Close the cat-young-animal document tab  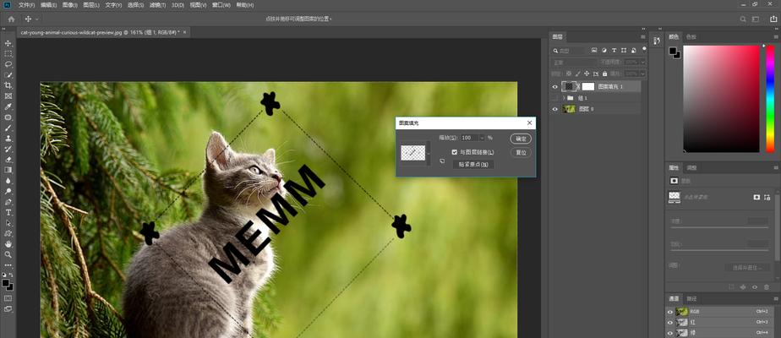point(185,32)
